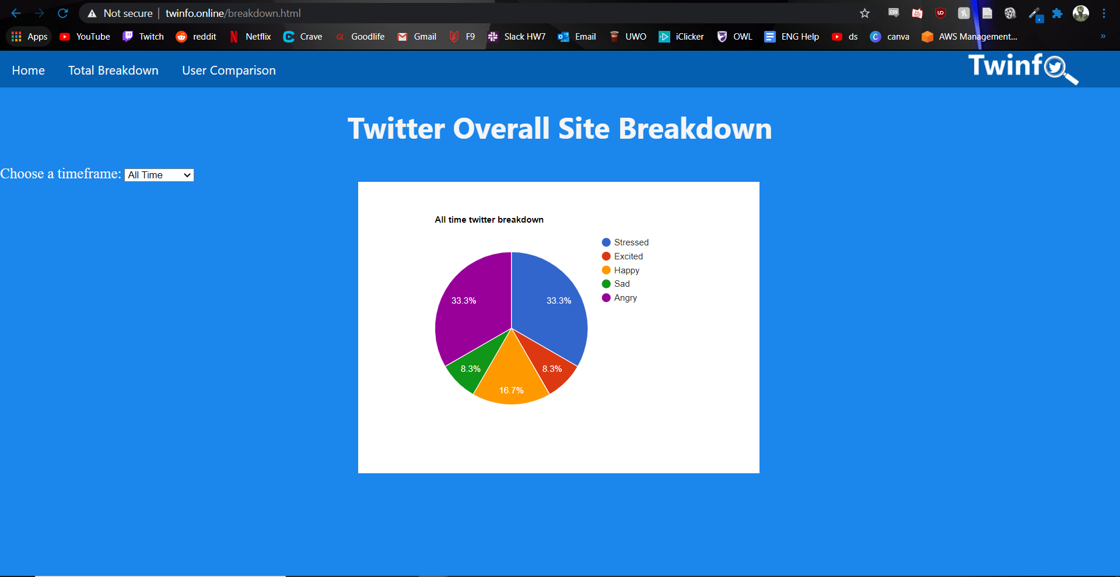1120x577 pixels.
Task: Open the Chrome profile avatar
Action: 1081,13
